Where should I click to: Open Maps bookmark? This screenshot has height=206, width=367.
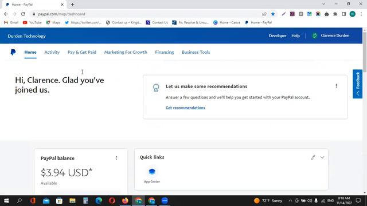click(53, 22)
